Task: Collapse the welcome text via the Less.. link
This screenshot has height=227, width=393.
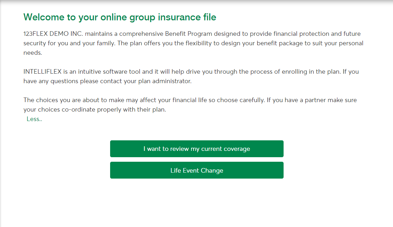Action: tap(34, 119)
